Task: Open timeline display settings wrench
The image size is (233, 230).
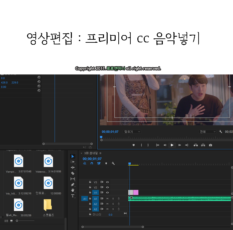Action: [x=113, y=163]
